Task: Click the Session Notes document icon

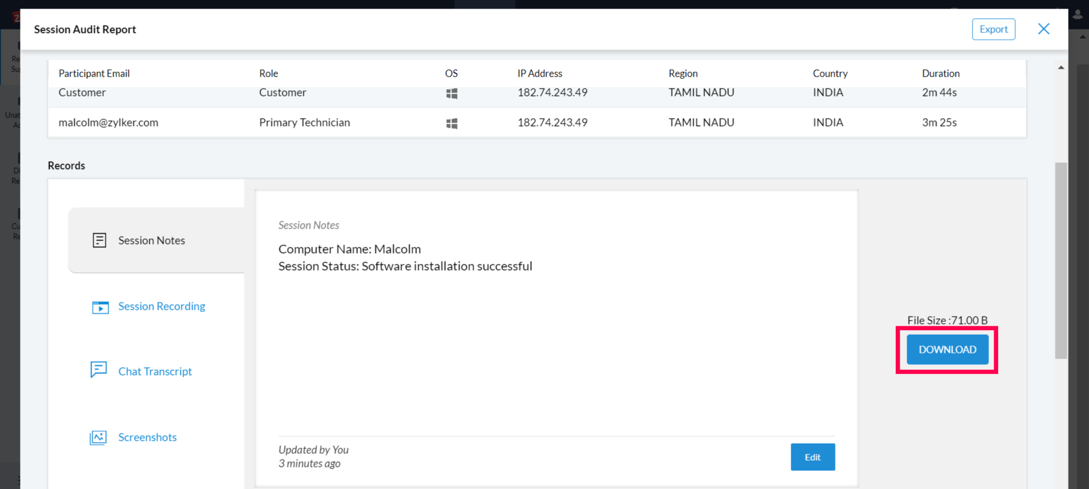Action: coord(99,240)
